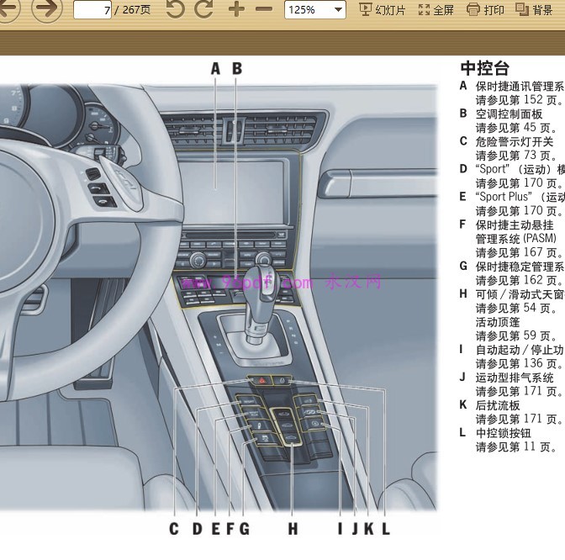Click the printer icon
This screenshot has height=560, width=565.
(473, 10)
